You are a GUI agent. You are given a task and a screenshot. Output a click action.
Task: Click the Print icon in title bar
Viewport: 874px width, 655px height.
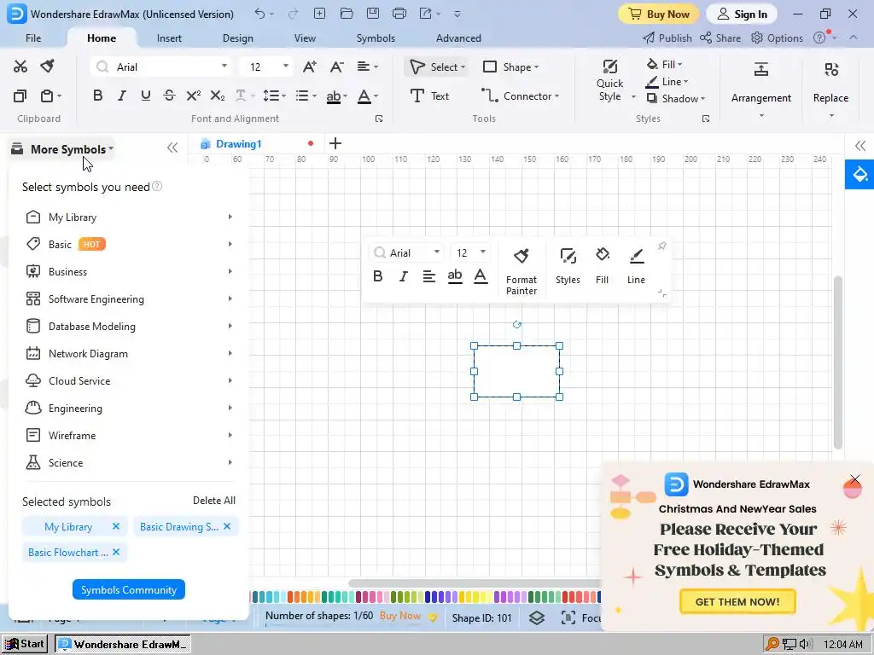click(399, 14)
